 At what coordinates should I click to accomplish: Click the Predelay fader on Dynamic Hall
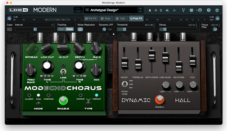(x=138, y=65)
